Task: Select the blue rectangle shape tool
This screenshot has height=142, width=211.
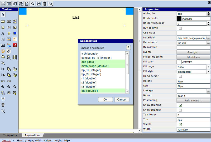Action: coord(15,33)
